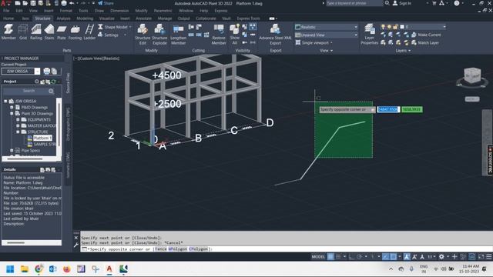This screenshot has width=493, height=277.
Task: Expand the View panel
Action: point(326,51)
